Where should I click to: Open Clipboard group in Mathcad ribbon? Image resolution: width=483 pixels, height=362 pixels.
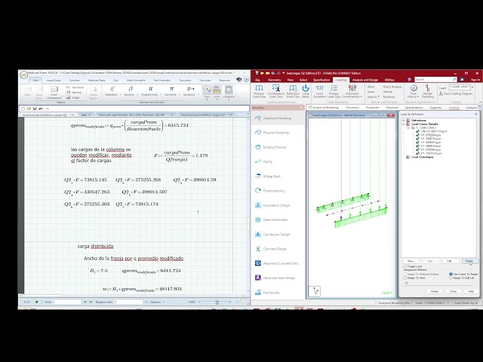(229, 92)
